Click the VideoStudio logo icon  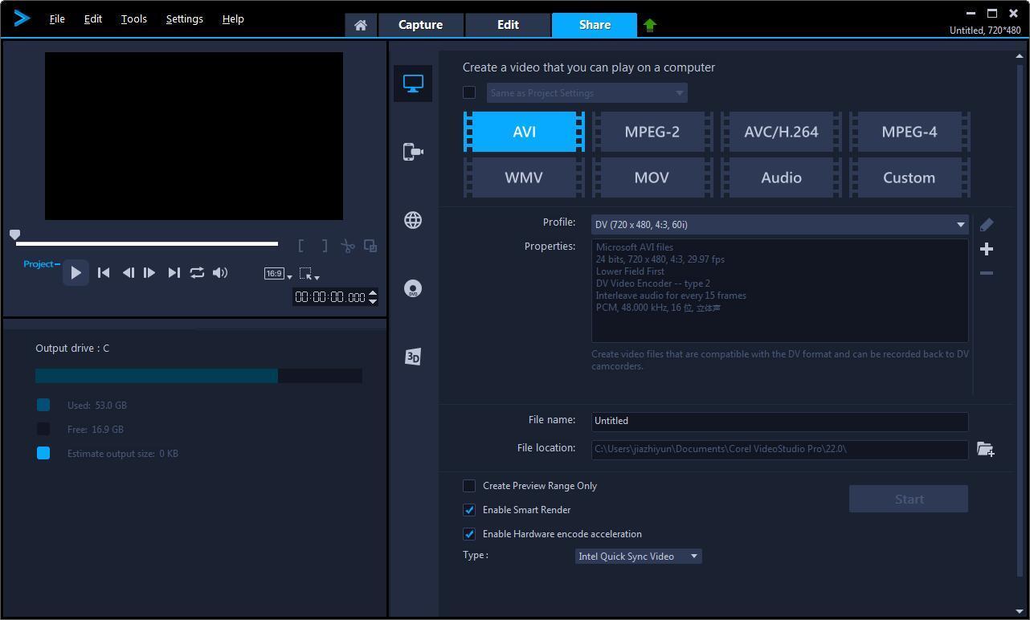(22, 18)
